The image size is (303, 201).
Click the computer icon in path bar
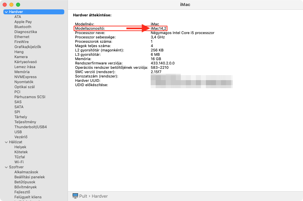tap(75, 196)
